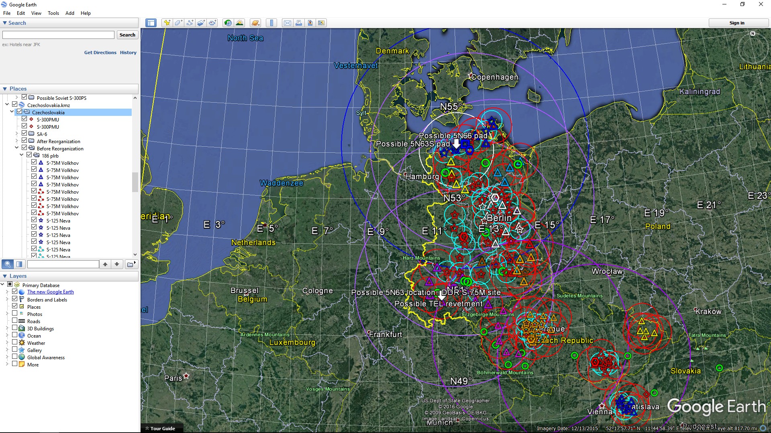This screenshot has width=771, height=433.
Task: Add a placemark with the pushpin tool
Action: pos(167,23)
